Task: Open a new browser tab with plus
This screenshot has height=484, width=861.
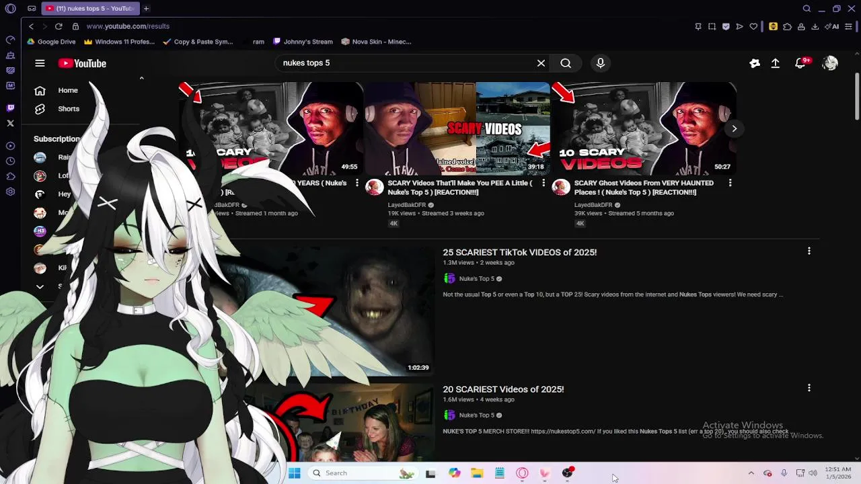Action: click(x=146, y=9)
